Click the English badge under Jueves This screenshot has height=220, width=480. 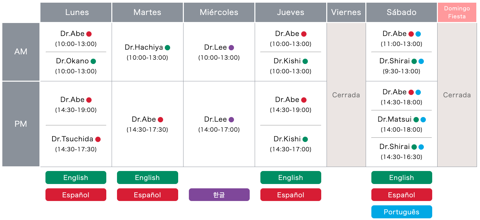click(x=291, y=178)
